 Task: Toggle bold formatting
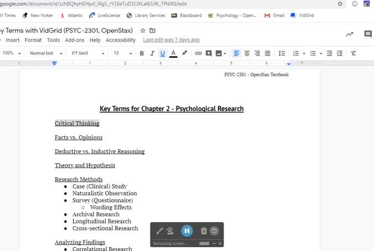pyautogui.click(x=142, y=54)
